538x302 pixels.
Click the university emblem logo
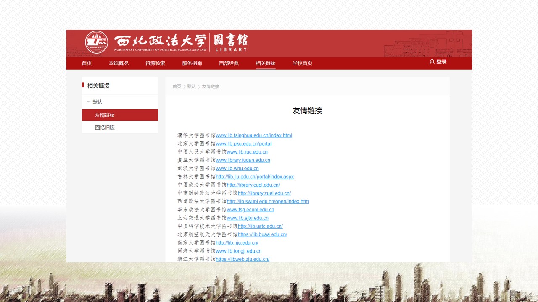click(x=96, y=42)
